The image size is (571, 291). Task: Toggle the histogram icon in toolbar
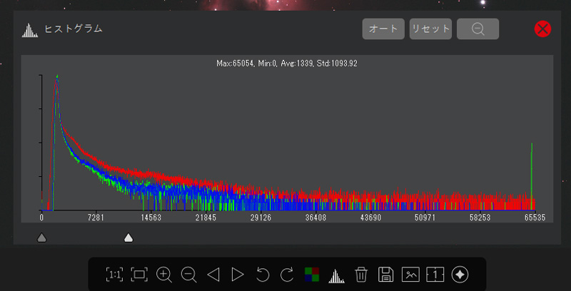coord(336,275)
